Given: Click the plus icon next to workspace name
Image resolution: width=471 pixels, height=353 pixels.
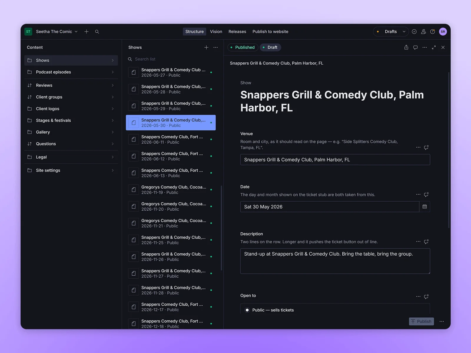Looking at the screenshot, I should coord(87,31).
